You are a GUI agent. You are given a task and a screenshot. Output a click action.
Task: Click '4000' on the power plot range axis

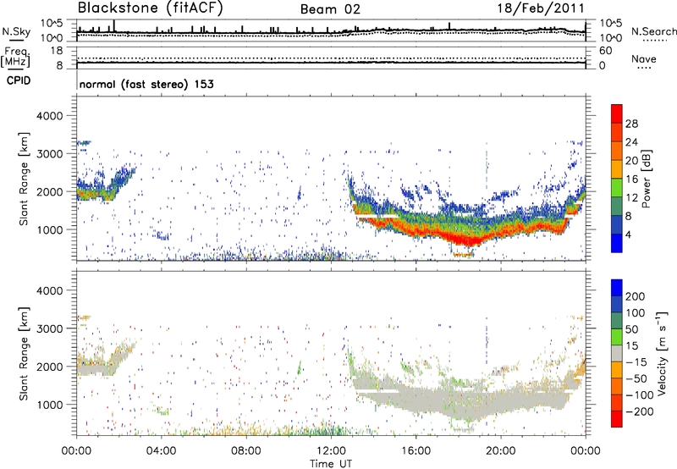(x=49, y=116)
